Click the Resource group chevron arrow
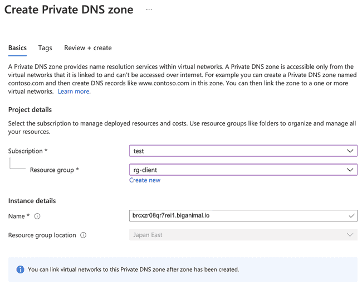The height and width of the screenshot is (284, 362). click(350, 170)
